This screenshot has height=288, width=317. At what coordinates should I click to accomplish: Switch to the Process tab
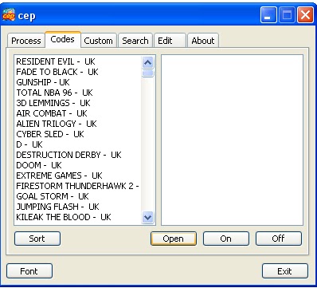tap(26, 41)
